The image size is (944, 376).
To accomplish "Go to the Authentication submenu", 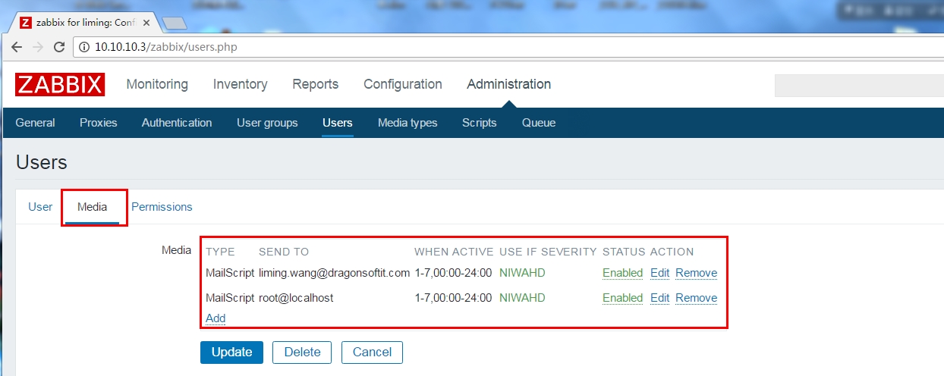I will [177, 123].
